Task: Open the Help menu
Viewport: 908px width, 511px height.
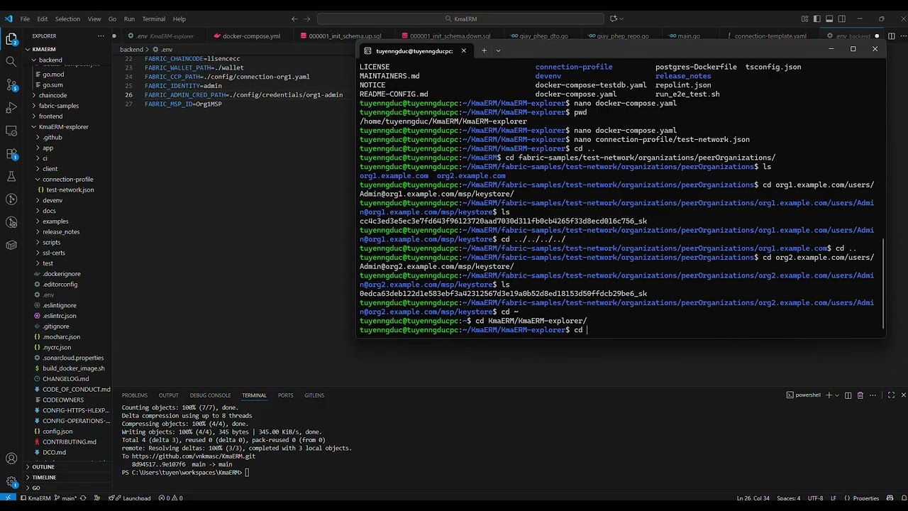Action: 179,18
